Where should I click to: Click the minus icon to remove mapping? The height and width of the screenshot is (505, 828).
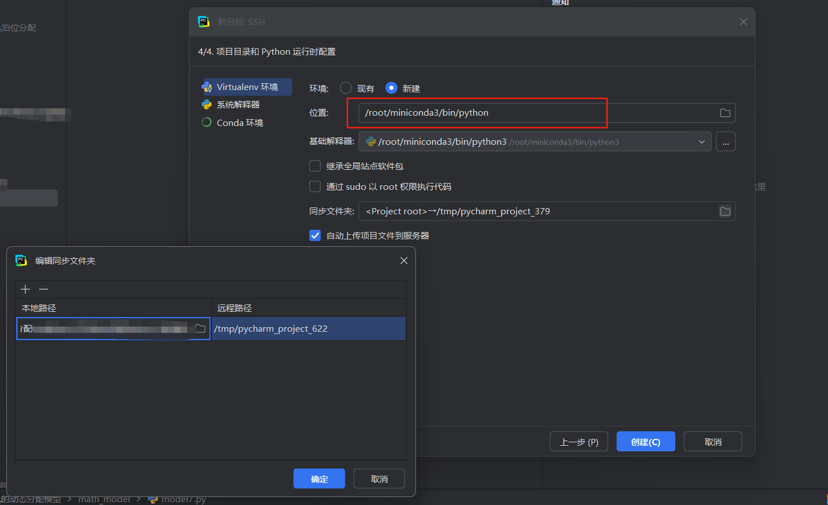pos(43,290)
